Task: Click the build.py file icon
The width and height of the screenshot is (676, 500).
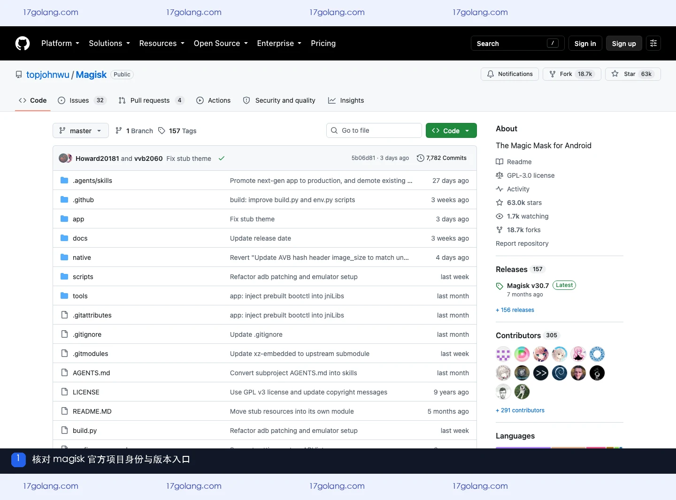Action: coord(64,431)
